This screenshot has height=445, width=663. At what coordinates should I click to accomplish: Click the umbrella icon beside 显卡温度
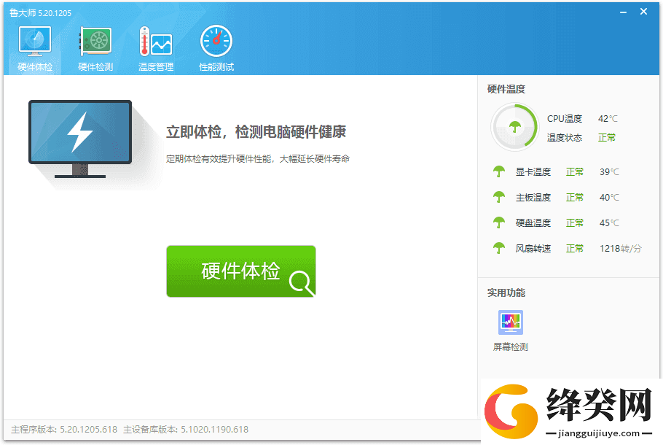pos(499,171)
